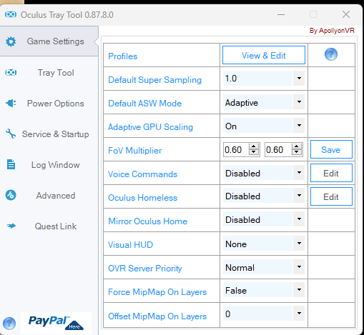Image resolution: width=364 pixels, height=335 pixels.
Task: Click the Visual HUD label
Action: click(130, 245)
